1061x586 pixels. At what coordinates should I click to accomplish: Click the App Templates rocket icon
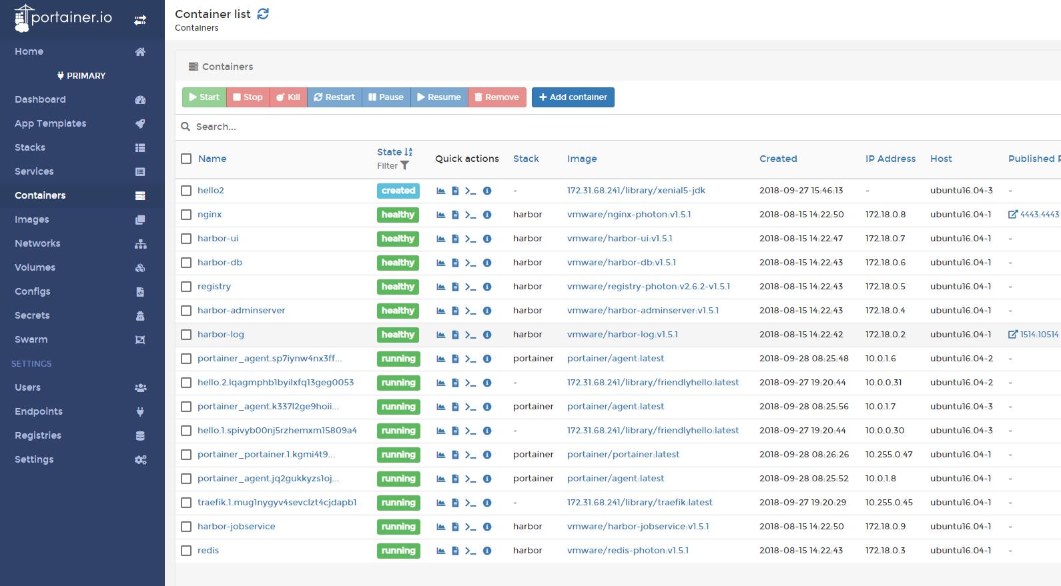140,124
